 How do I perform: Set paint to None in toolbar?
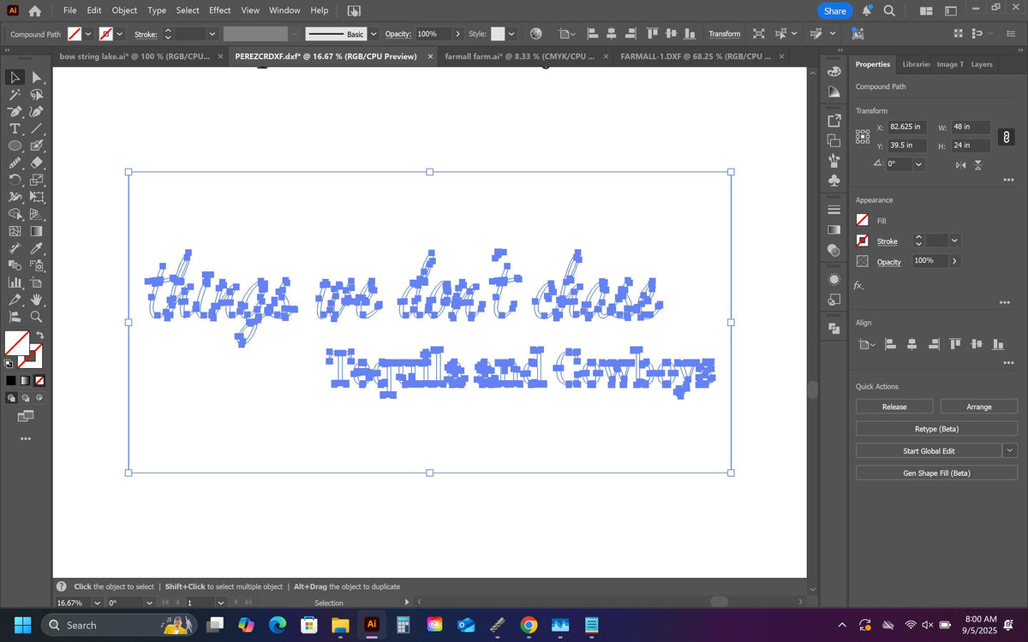[39, 380]
